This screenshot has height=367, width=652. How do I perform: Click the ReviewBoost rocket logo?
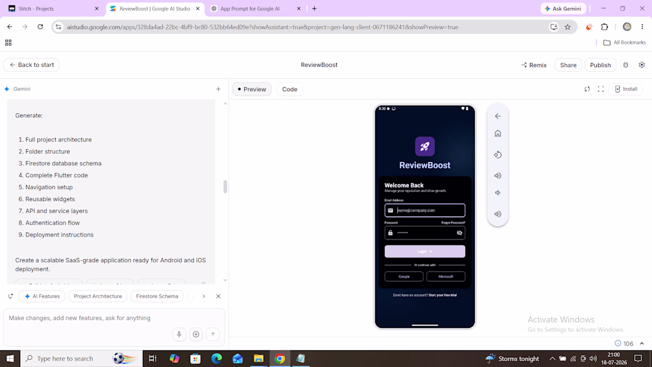tap(424, 146)
